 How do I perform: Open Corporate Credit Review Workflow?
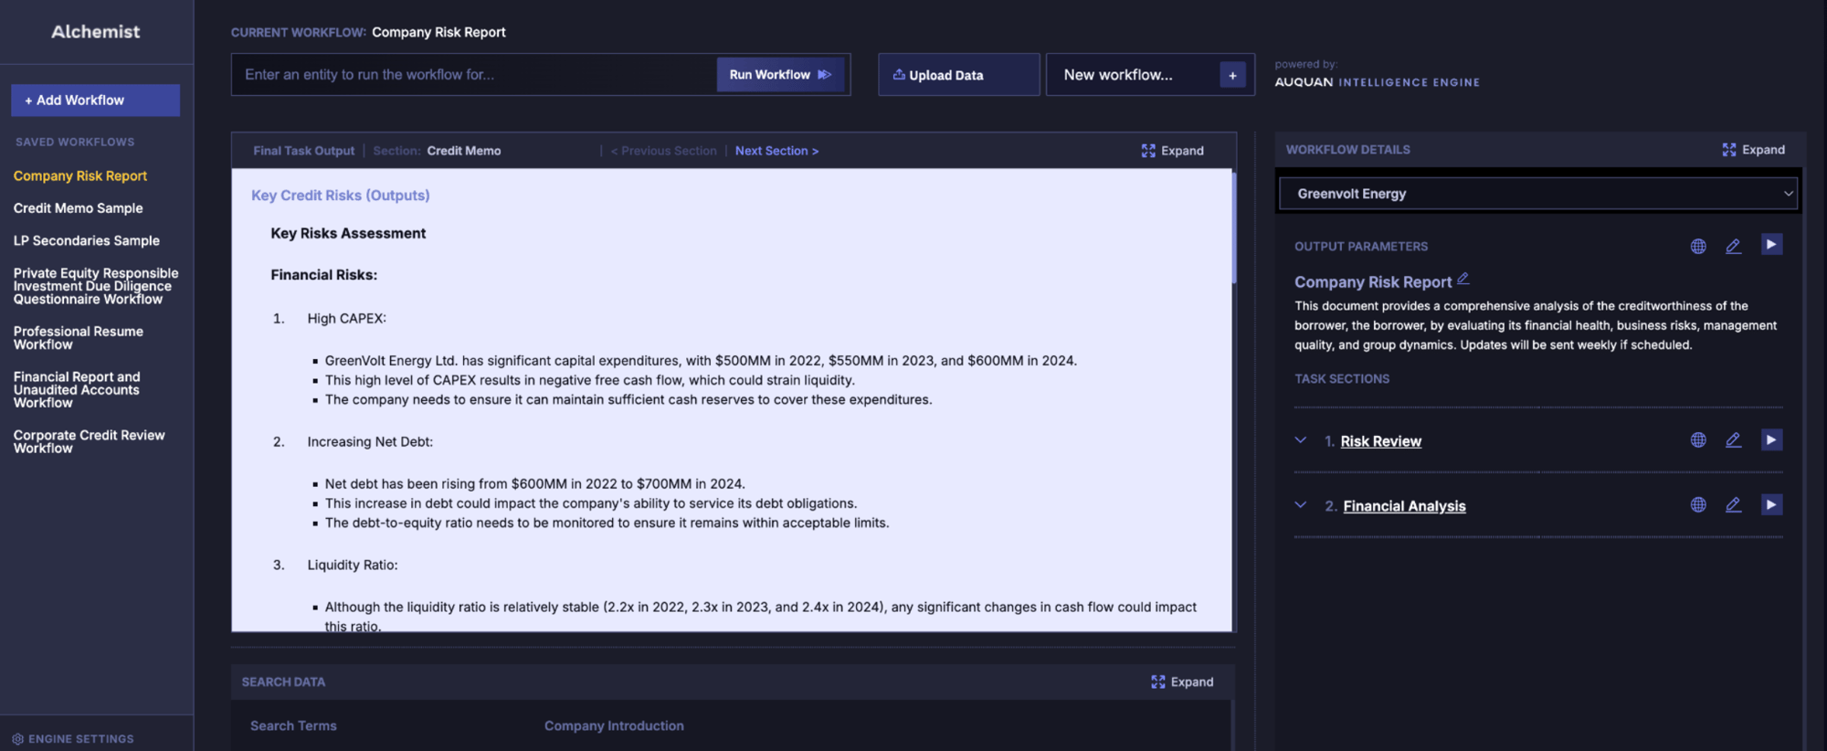click(90, 441)
